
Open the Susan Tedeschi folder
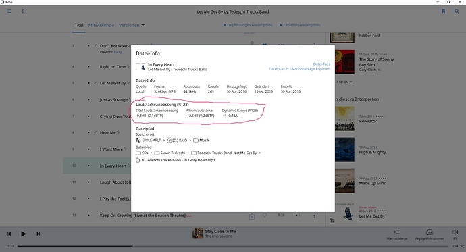tap(170, 153)
